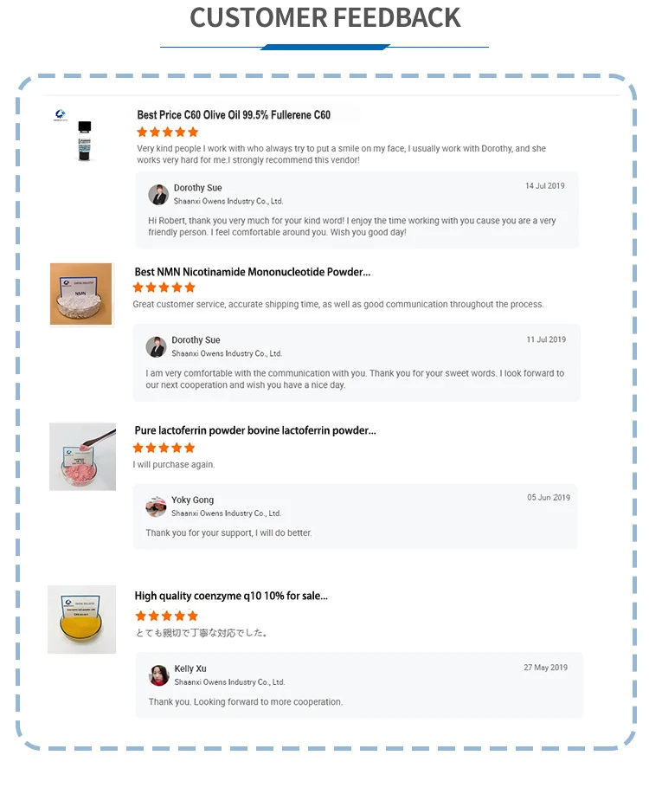Click the five-star rating under C60 Olive Oil
Screen dimensions: 649x794
click(x=168, y=132)
